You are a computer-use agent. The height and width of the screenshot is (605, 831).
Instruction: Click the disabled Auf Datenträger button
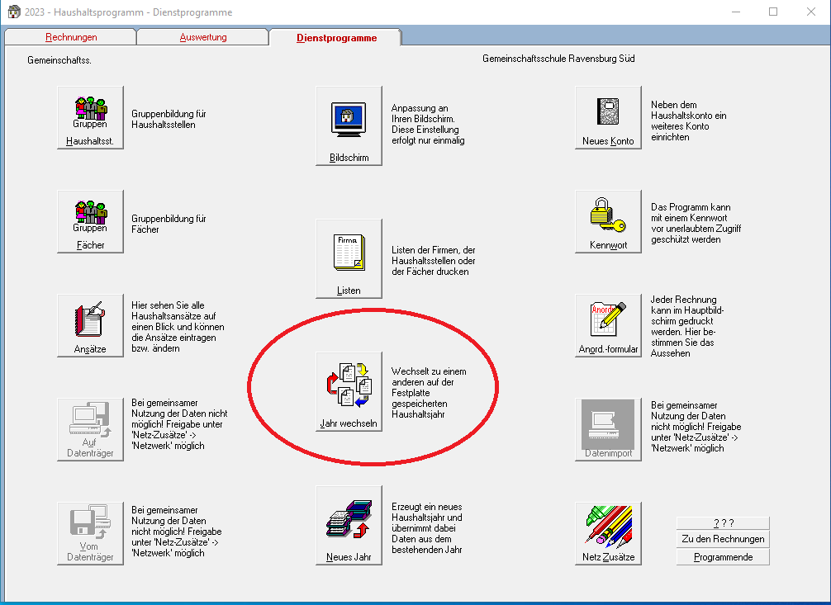[x=90, y=430]
